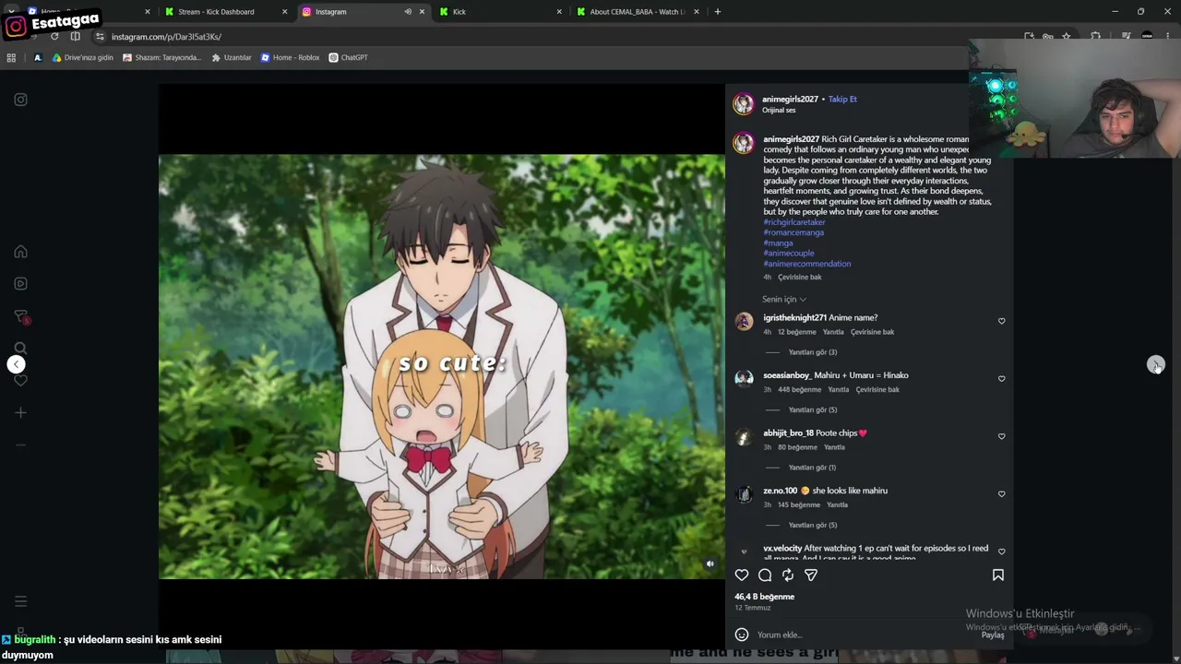The image size is (1181, 664).
Task: Like ze.no.100's comment
Action: click(x=1001, y=493)
